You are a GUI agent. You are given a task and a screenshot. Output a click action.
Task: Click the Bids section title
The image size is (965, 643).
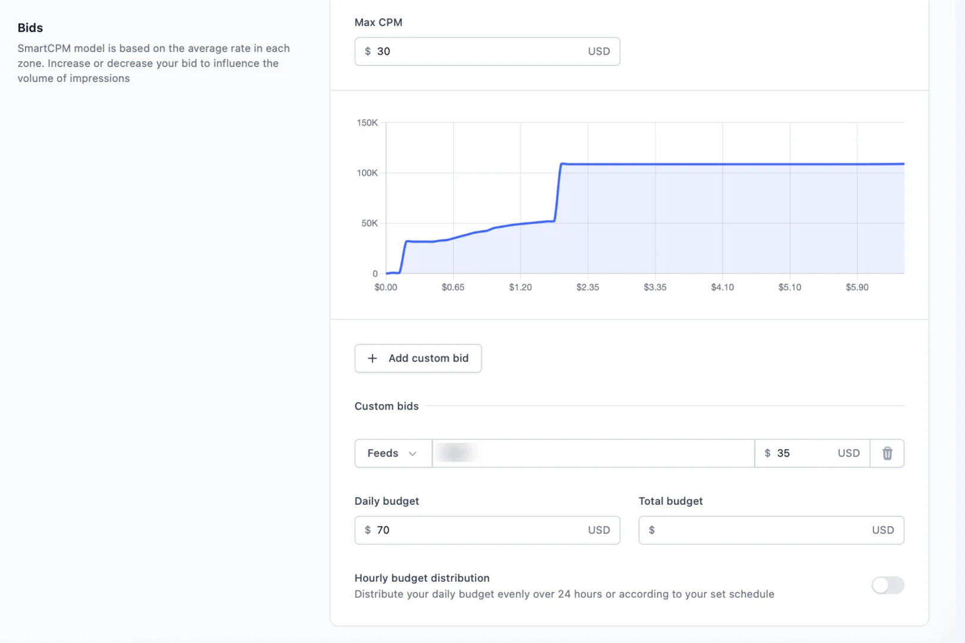pos(30,28)
